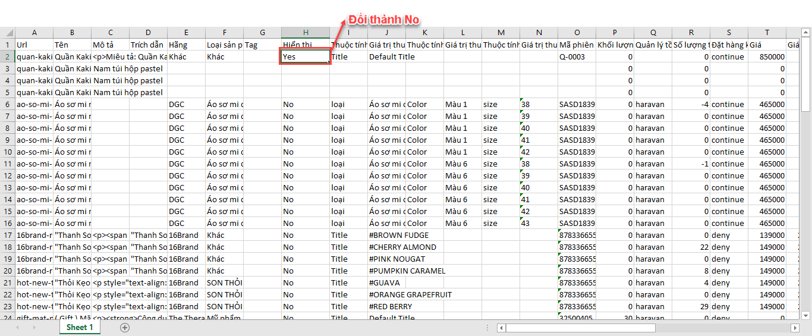Click the Select All corner triangle
This screenshot has height=336, width=812.
pyautogui.click(x=8, y=33)
